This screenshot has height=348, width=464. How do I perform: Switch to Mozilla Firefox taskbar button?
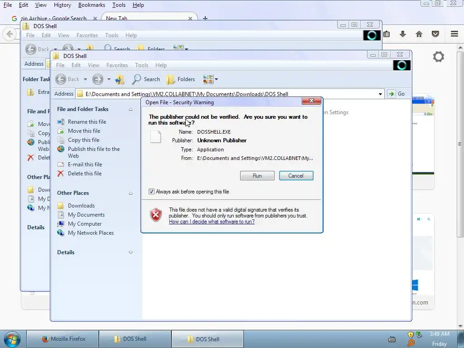pyautogui.click(x=63, y=339)
